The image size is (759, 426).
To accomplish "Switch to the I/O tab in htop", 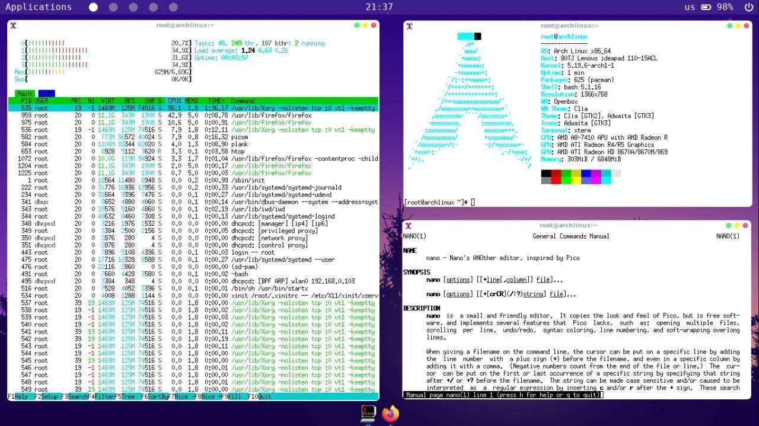I will 46,94.
